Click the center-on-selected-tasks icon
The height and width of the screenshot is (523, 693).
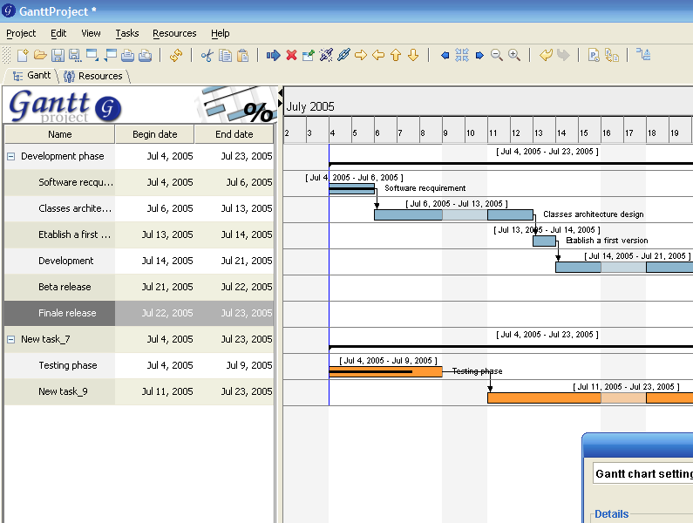[x=462, y=55]
